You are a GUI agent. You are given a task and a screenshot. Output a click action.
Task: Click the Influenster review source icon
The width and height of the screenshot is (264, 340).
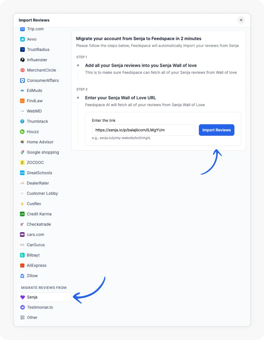pos(22,60)
